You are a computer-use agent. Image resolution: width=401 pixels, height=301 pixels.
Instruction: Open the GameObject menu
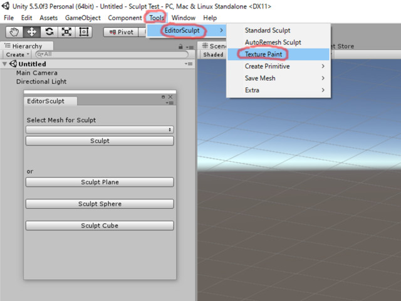click(x=83, y=18)
